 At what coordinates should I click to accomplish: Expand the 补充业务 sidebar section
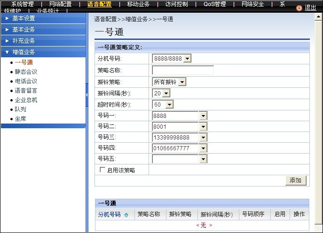click(x=24, y=41)
